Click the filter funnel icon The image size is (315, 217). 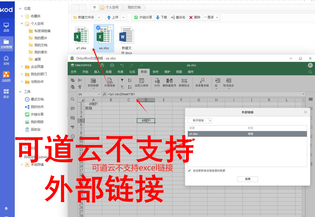click(x=122, y=80)
